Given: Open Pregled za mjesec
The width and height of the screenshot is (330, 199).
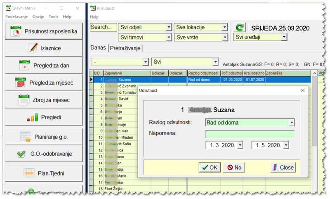Looking at the screenshot, I should 44,83.
